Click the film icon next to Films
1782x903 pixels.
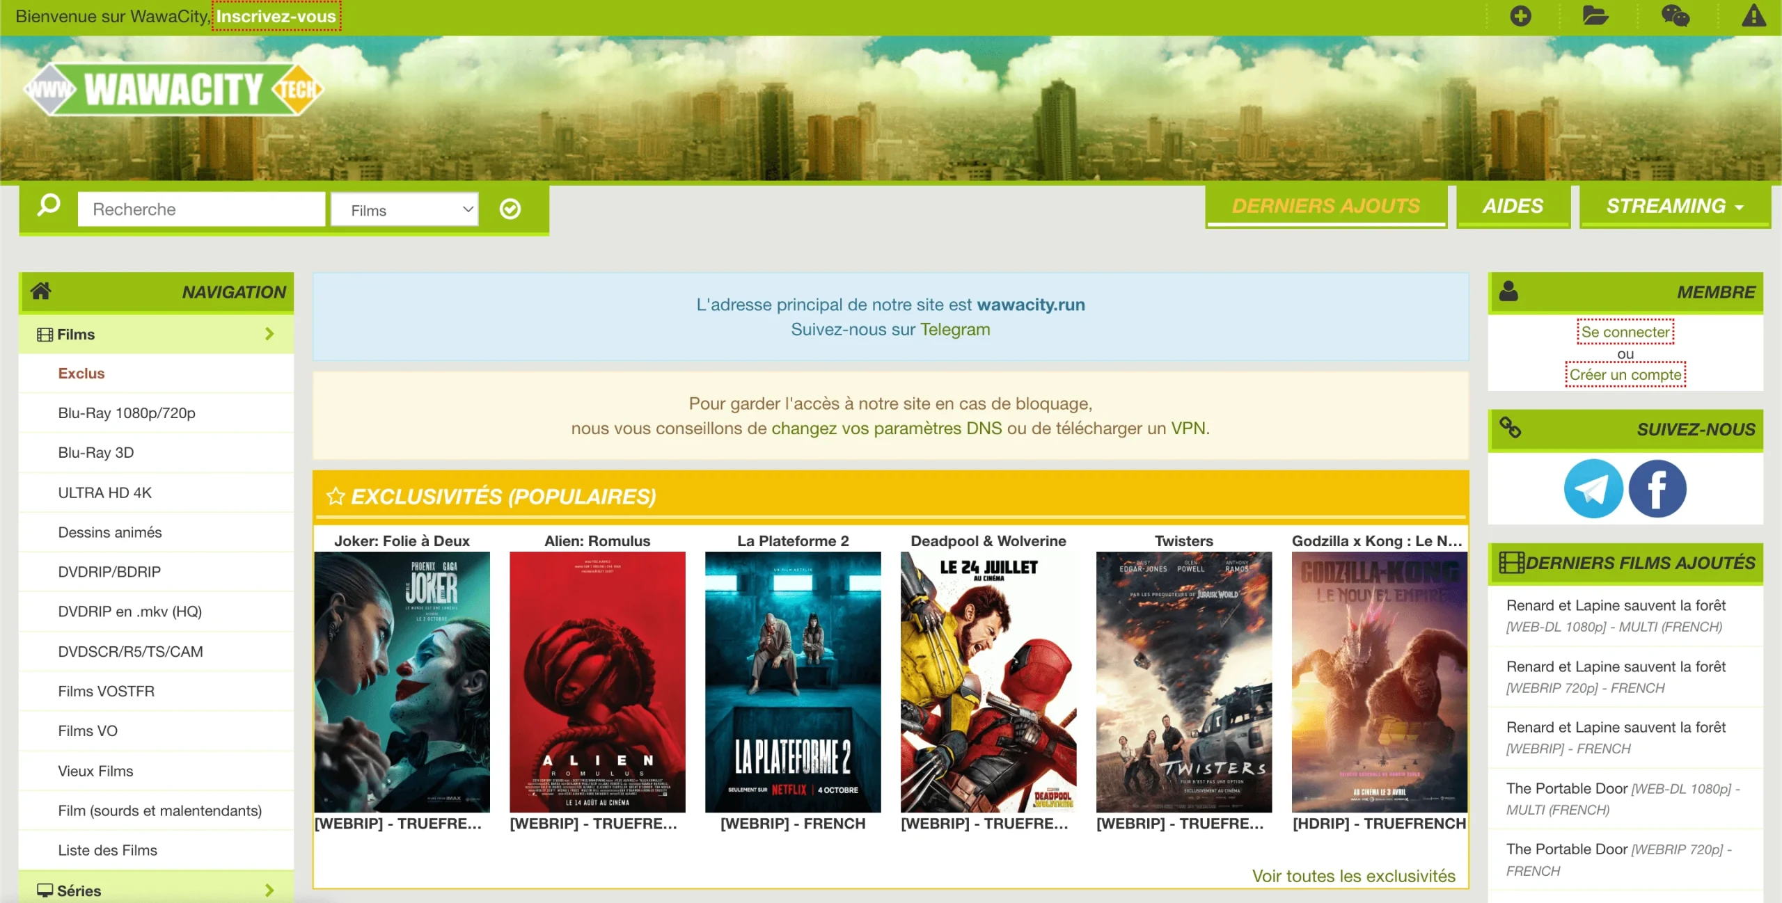(x=45, y=335)
